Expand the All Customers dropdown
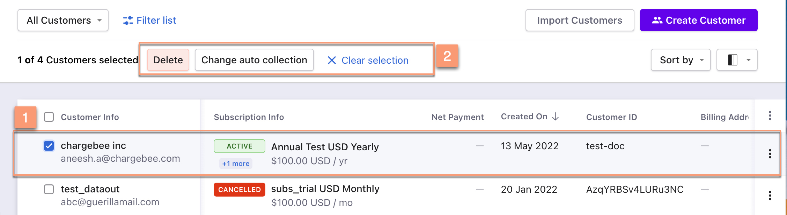The height and width of the screenshot is (215, 787). [x=63, y=20]
